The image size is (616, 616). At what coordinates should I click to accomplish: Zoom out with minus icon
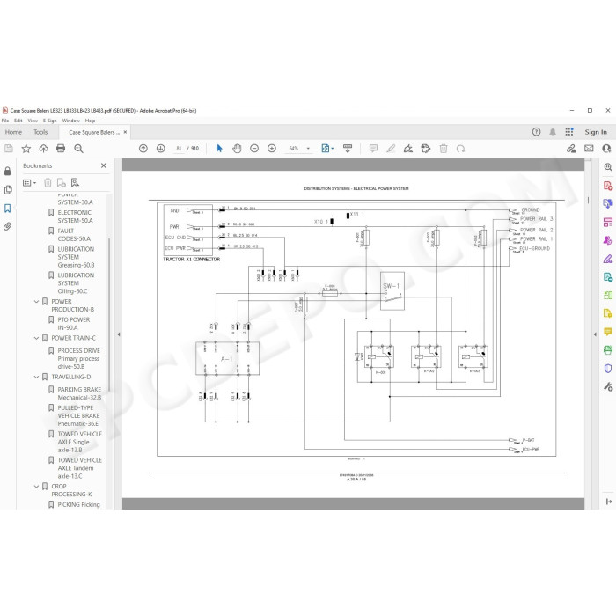254,149
